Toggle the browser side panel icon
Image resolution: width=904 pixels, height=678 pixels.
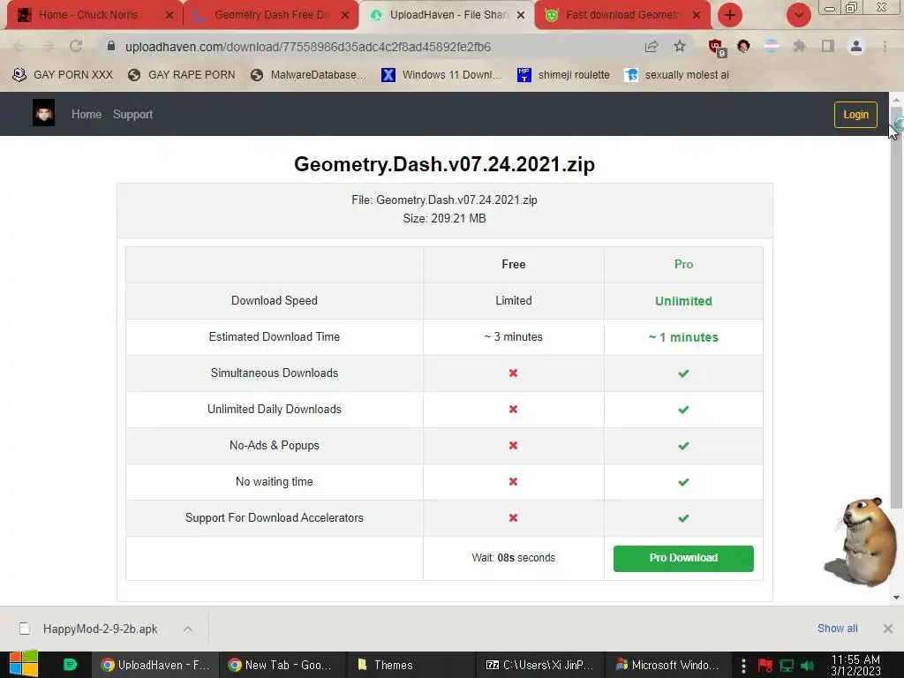pos(828,46)
